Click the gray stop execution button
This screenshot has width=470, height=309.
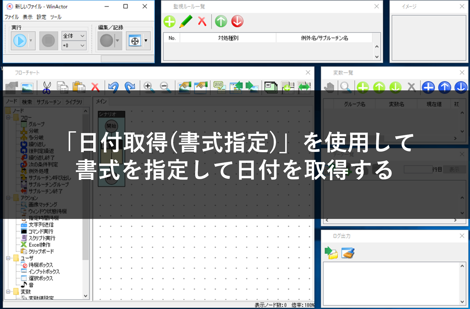[49, 41]
